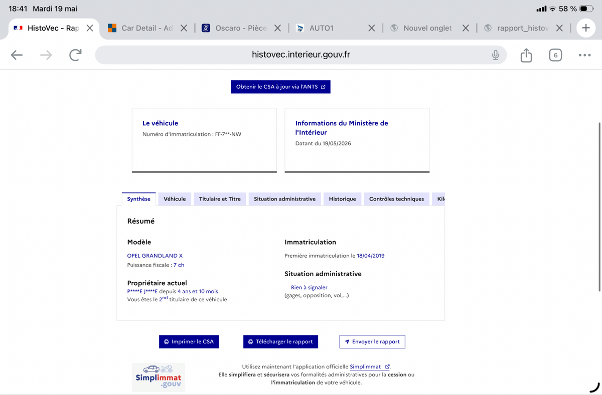Click Obtenir le CSA à jour via l'ANTS
The image size is (602, 395).
click(280, 87)
